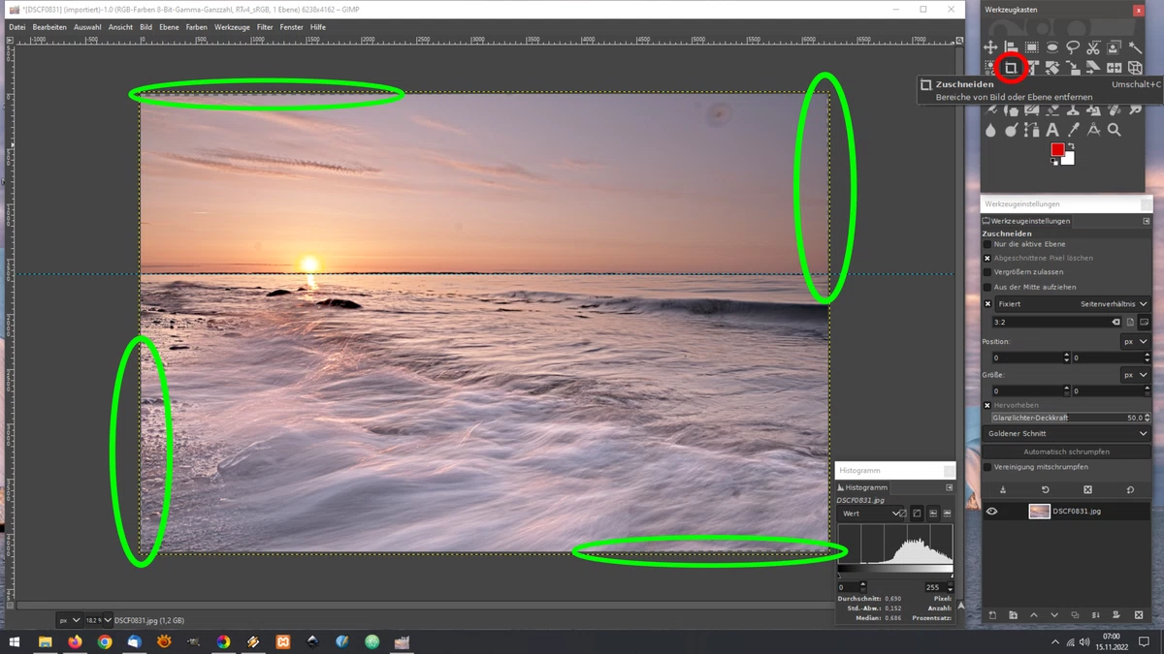Select the Scale tool

pyautogui.click(x=1073, y=68)
